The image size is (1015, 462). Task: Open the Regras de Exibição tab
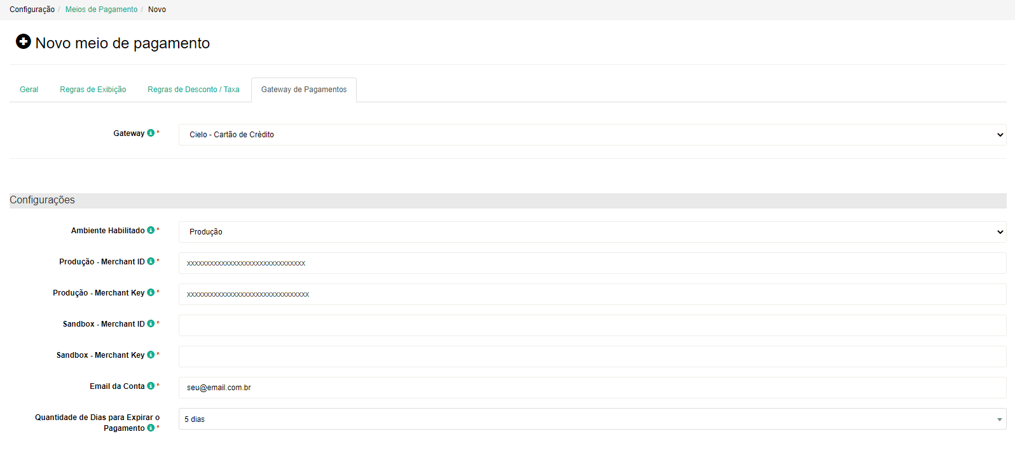[x=93, y=90]
